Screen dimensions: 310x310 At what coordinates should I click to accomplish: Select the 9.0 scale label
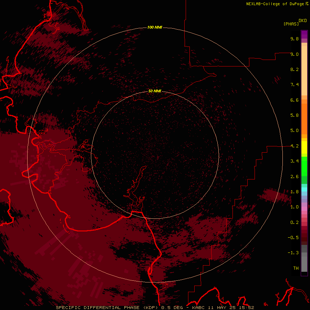294,54
